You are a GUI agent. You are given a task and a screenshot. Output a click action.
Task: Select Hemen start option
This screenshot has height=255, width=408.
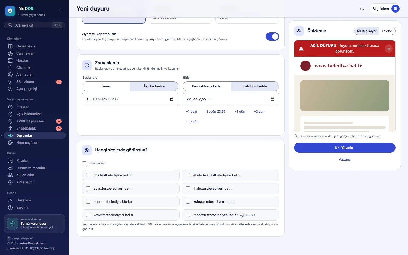coord(106,86)
